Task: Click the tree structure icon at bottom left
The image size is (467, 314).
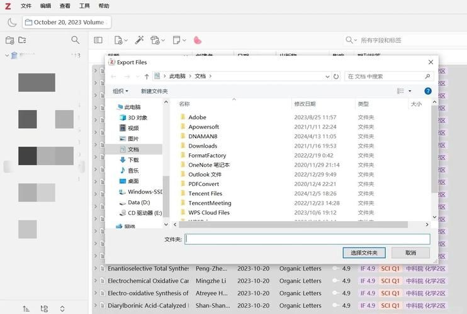Action: 44,308
